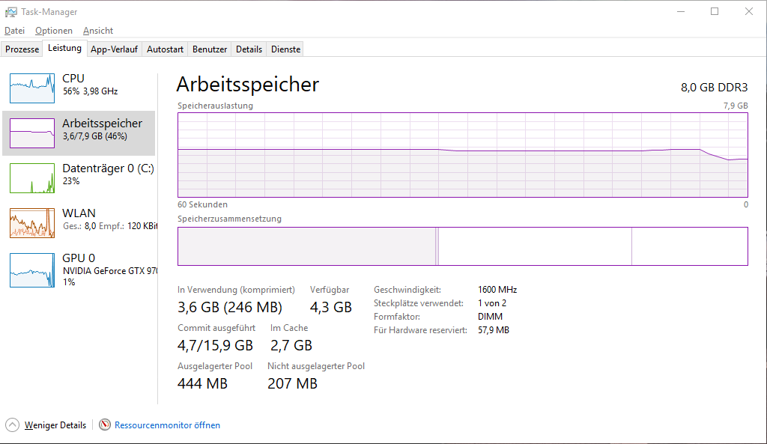Switch to the Dienste tab
Viewport: 767px width, 444px height.
(285, 49)
